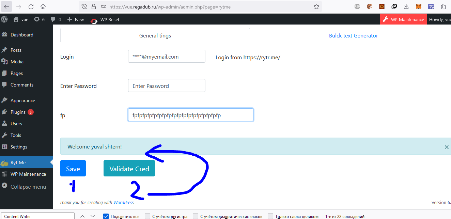Open the browser downloads arrow icon
The width and height of the screenshot is (451, 219).
click(x=406, y=6)
